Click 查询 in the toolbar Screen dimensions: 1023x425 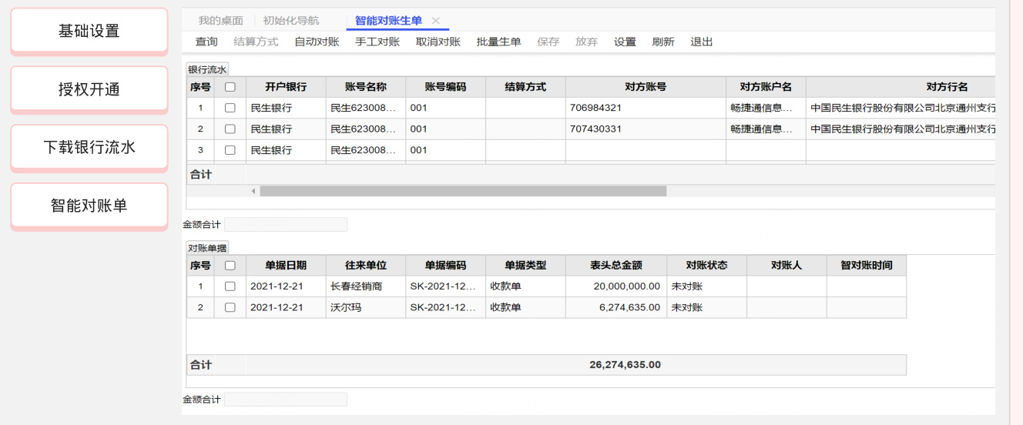[206, 42]
